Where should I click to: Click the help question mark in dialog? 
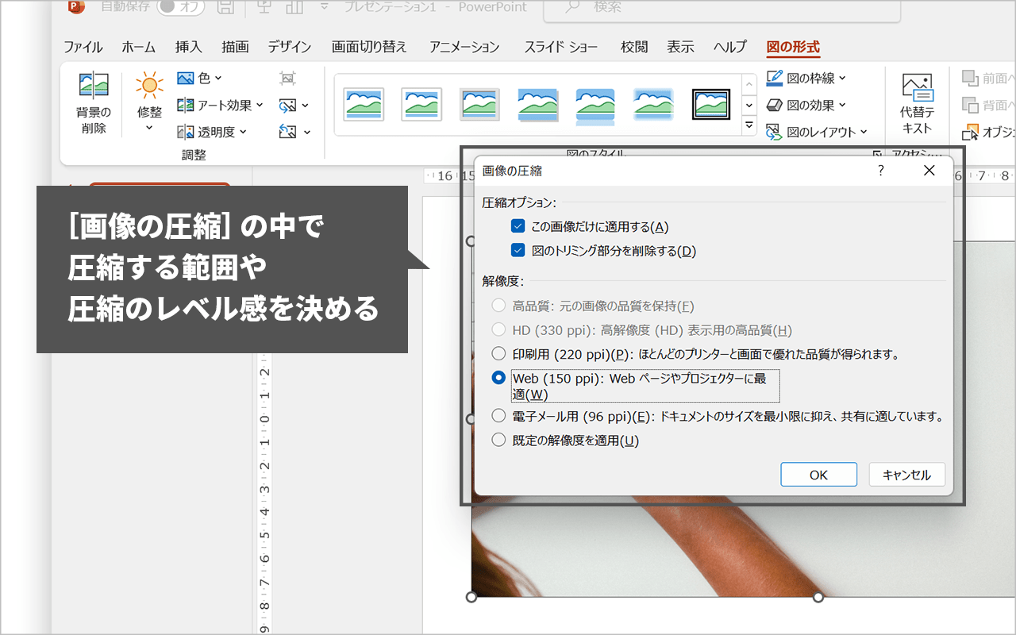(x=881, y=171)
